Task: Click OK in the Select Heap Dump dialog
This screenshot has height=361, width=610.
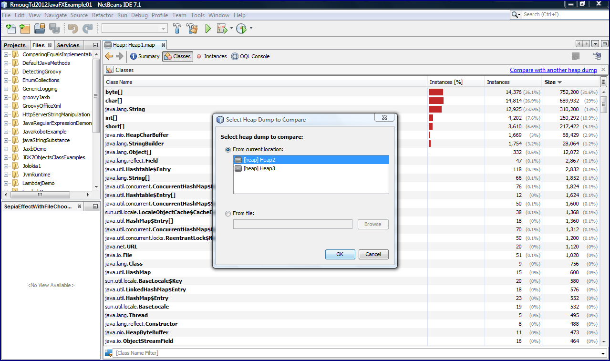Action: 340,254
